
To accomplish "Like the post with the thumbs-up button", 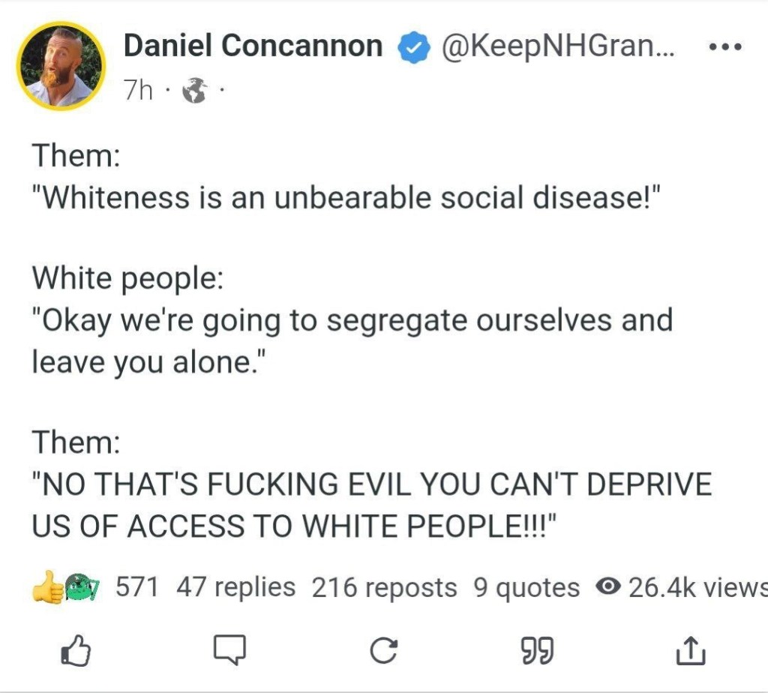I will 75,651.
